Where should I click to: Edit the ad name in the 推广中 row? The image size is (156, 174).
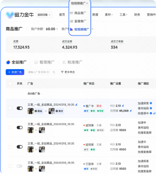tap(77, 105)
